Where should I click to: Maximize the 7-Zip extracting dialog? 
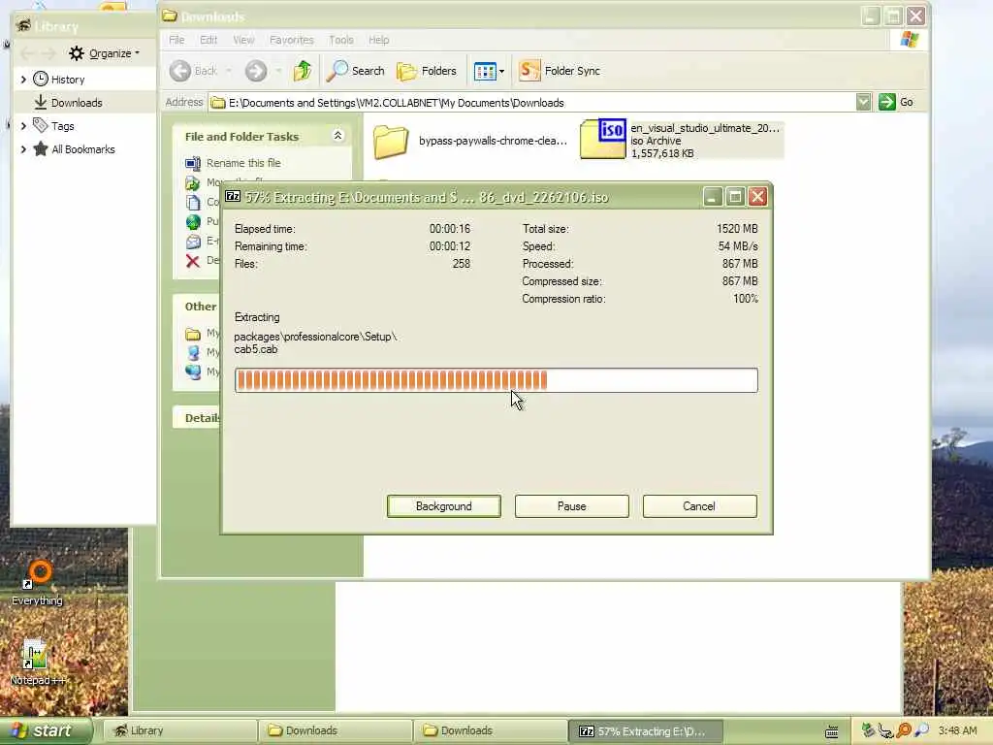coord(735,197)
